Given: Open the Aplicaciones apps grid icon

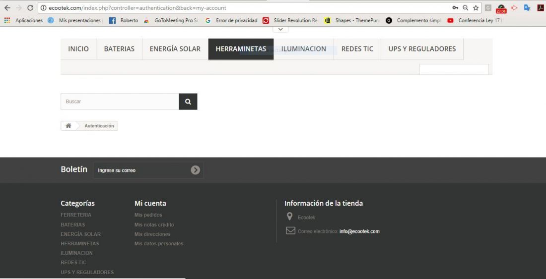Looking at the screenshot, I should (x=7, y=20).
